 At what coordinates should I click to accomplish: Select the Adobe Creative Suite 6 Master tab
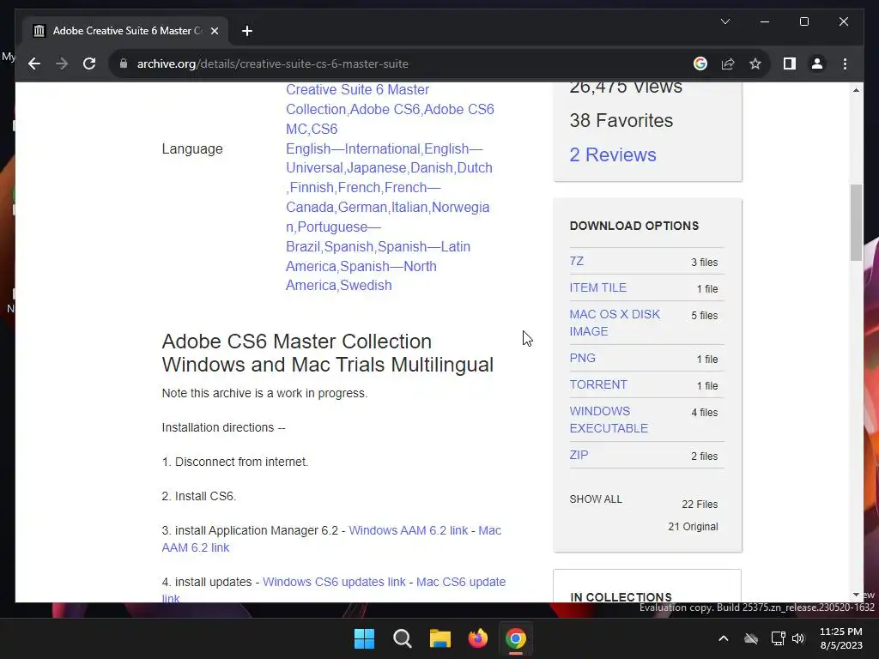tap(125, 31)
